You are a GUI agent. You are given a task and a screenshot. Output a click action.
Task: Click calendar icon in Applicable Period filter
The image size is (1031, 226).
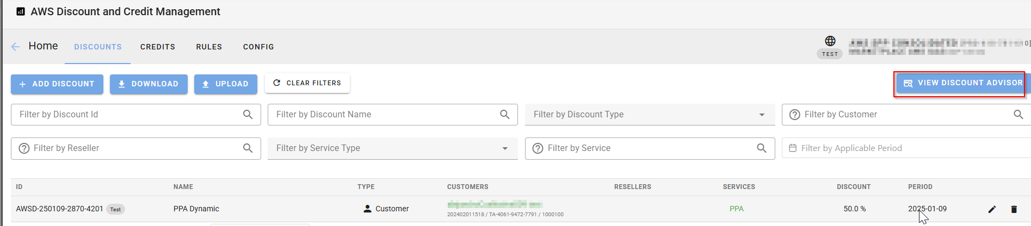pyautogui.click(x=793, y=148)
